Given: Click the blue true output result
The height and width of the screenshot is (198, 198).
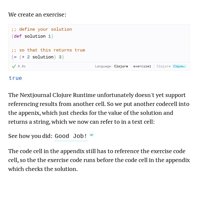Looking at the screenshot, I should point(16,78).
